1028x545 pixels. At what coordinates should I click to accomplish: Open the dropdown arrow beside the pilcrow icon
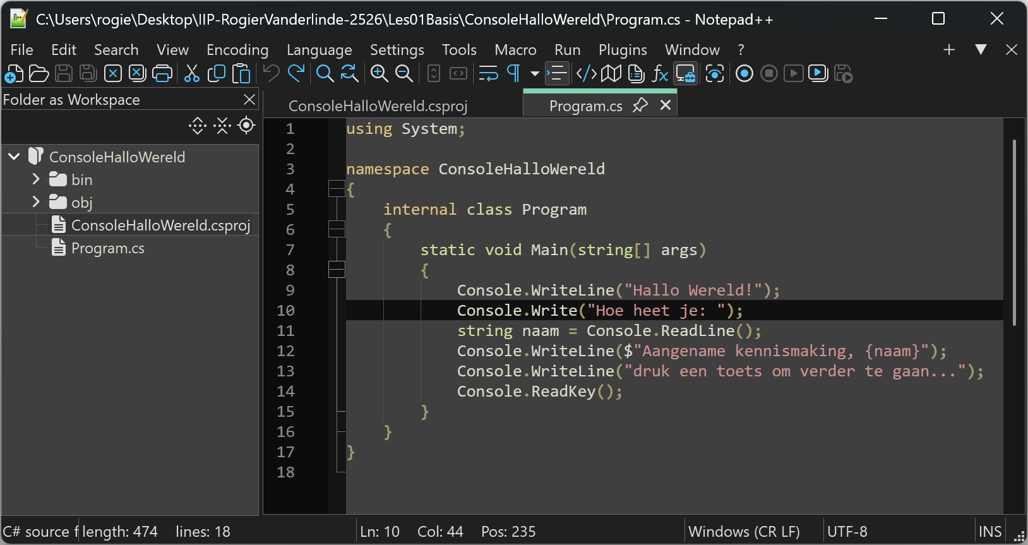[x=535, y=74]
